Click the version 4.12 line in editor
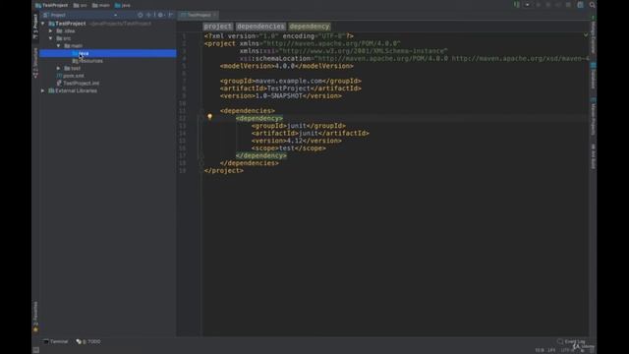629x354 pixels. pos(297,141)
